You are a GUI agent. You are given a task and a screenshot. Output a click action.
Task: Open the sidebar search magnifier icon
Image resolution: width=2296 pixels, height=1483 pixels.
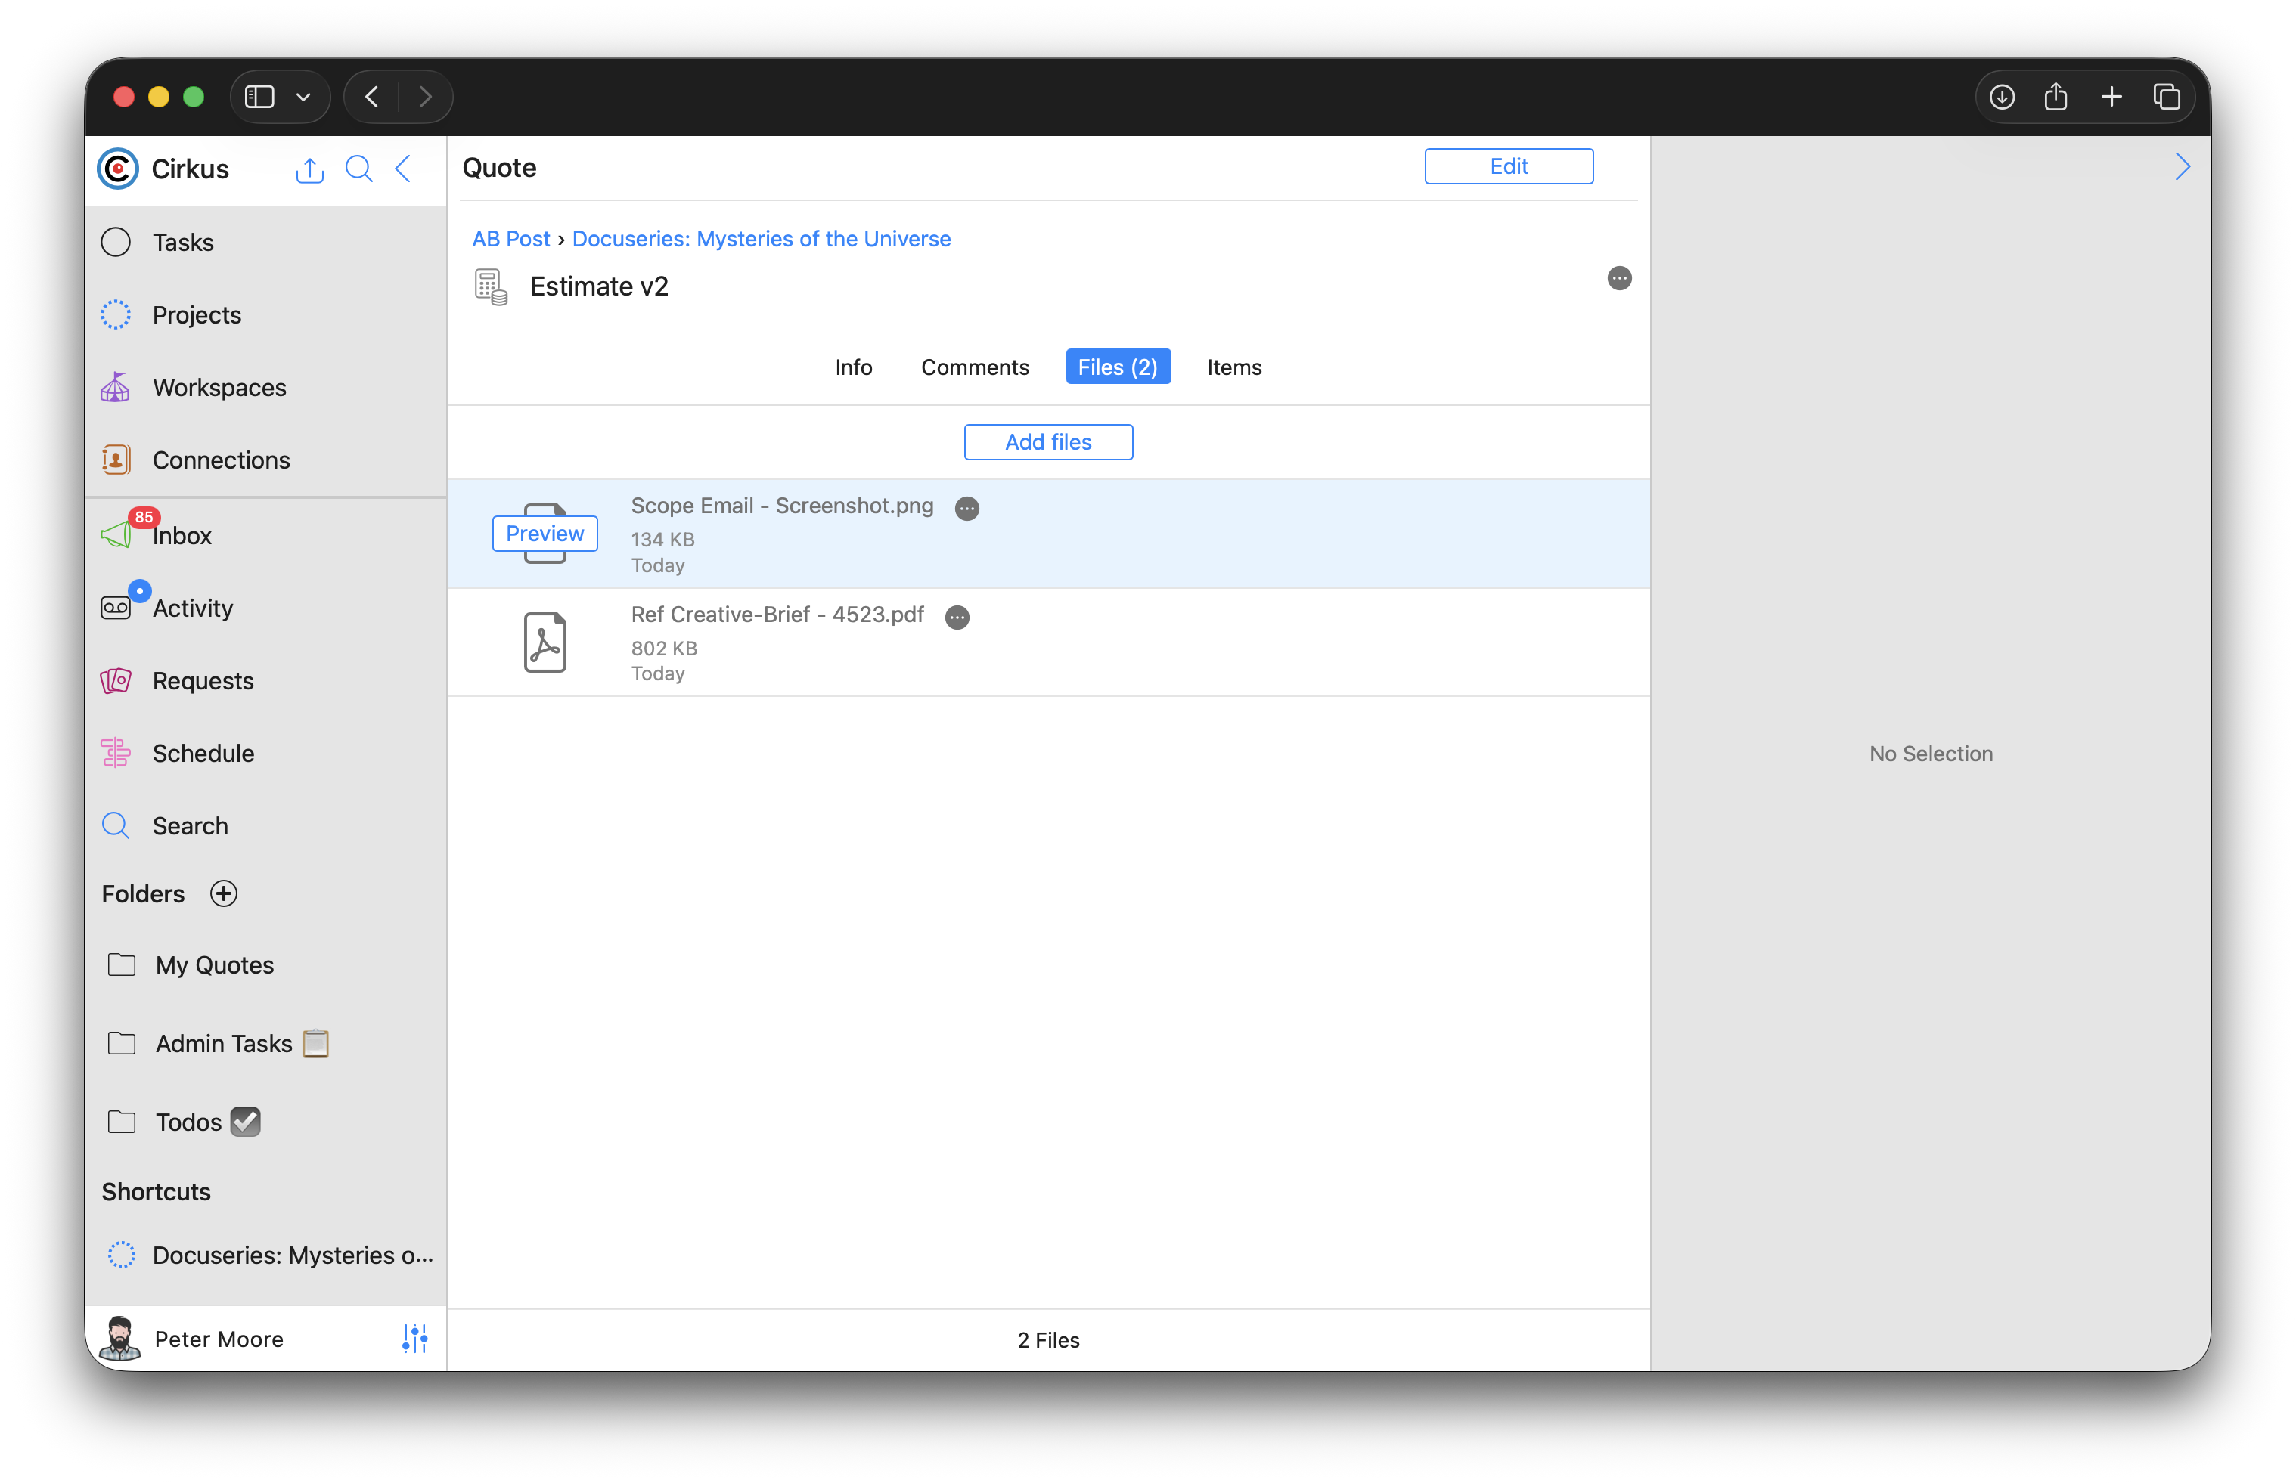(358, 169)
